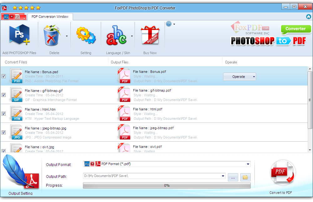The image size is (313, 202).
Task: Select File Name : html.htm text
Action: click(40, 109)
